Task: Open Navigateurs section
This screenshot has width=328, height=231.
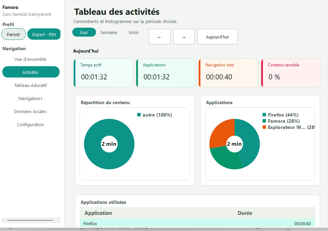Action: pos(31,98)
